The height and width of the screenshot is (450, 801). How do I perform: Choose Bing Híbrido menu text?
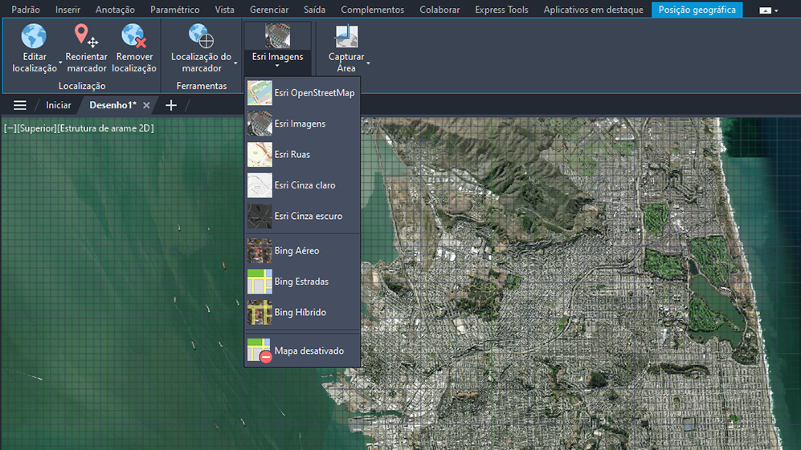[300, 312]
